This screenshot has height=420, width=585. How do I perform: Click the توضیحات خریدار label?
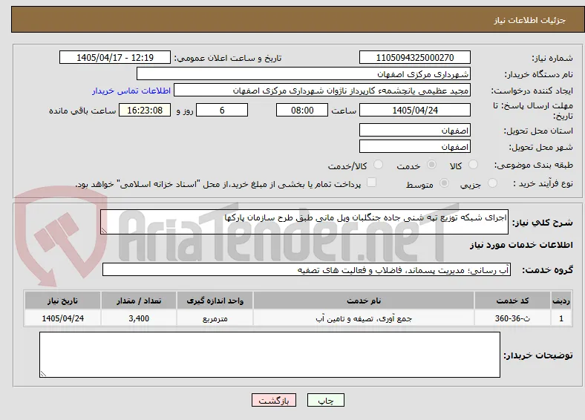[538, 355]
